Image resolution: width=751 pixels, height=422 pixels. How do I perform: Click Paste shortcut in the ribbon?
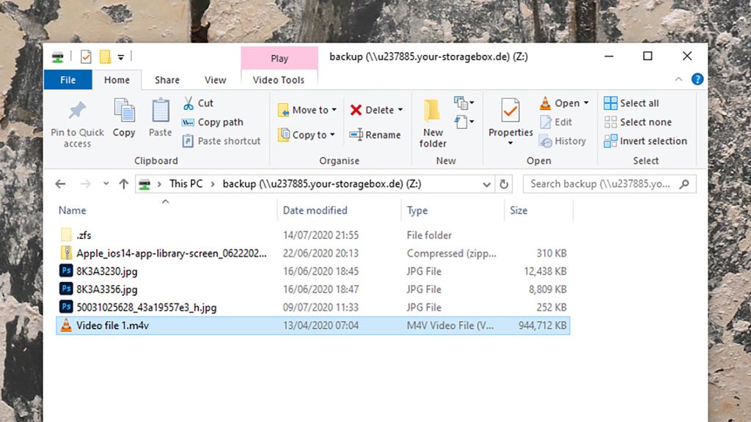click(x=221, y=141)
